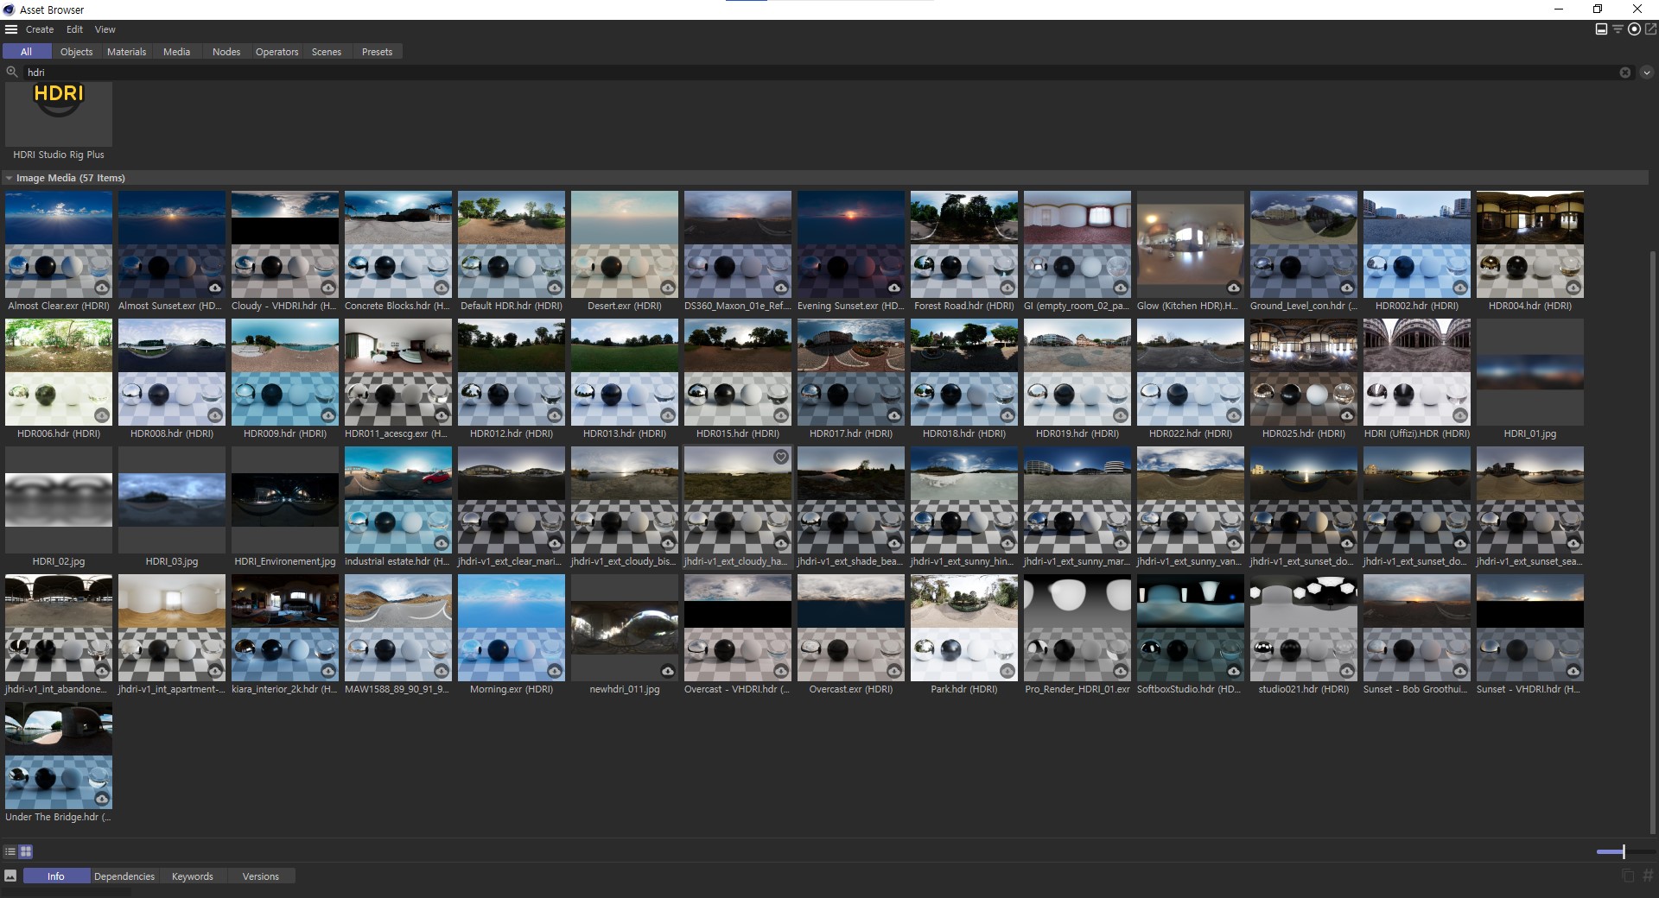Click the search magnifier icon
The image size is (1659, 898).
click(12, 73)
